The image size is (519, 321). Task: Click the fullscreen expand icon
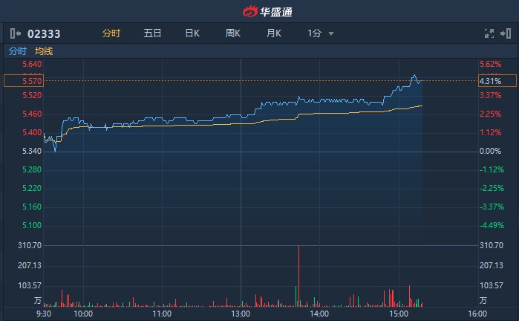point(489,33)
